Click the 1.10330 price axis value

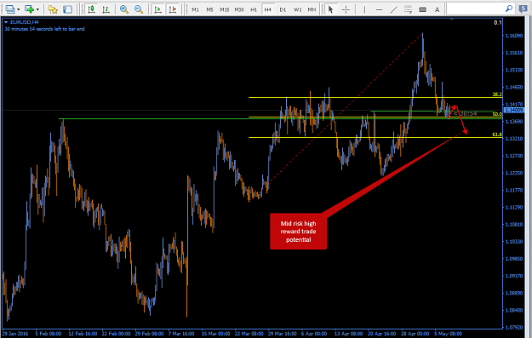pos(514,241)
